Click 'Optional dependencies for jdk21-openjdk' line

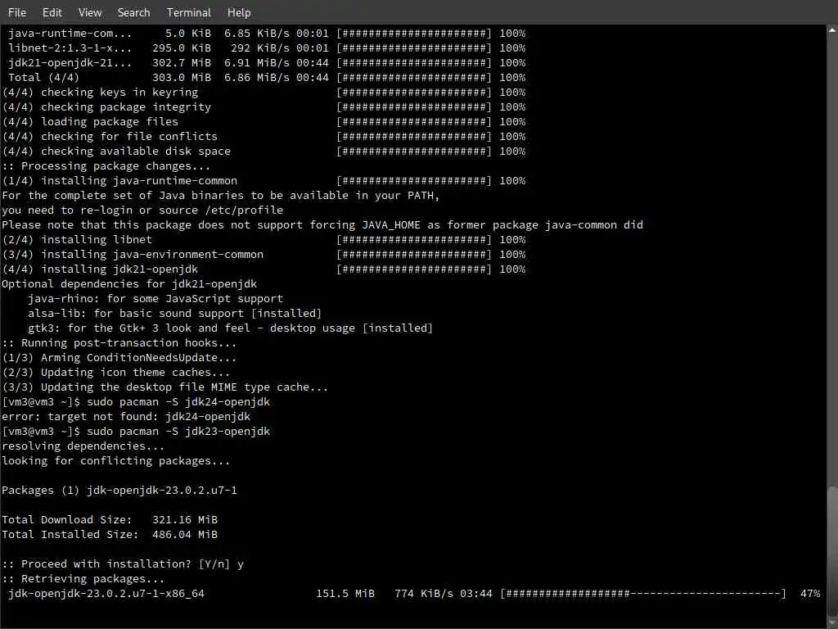129,284
